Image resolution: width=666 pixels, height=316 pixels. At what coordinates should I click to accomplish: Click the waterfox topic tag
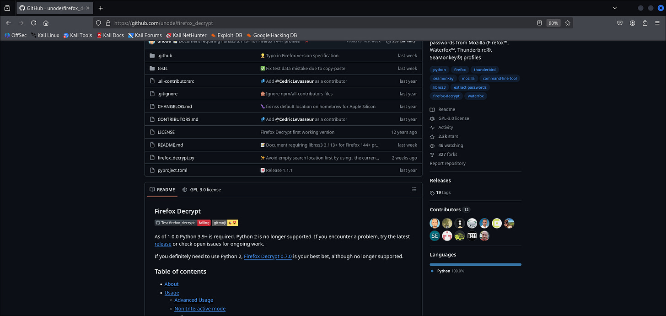(476, 96)
